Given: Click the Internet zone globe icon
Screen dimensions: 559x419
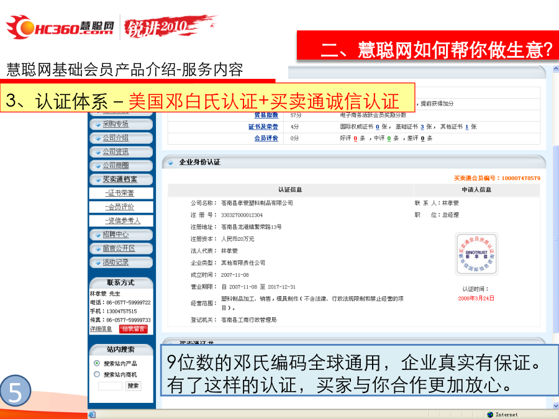Looking at the screenshot, I should 490,415.
